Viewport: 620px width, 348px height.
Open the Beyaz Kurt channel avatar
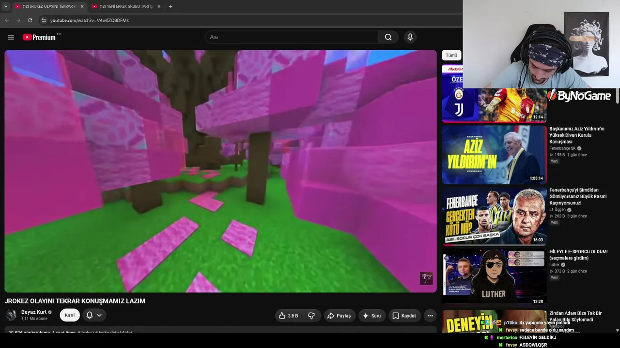coord(11,315)
